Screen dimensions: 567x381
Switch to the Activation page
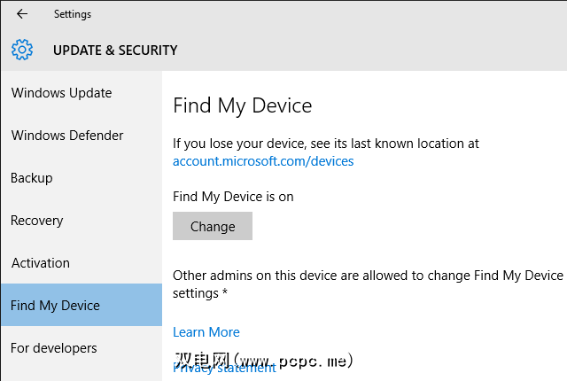[x=41, y=263]
